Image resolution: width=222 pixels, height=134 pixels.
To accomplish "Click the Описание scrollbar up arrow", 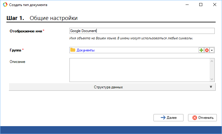I will (x=212, y=61).
